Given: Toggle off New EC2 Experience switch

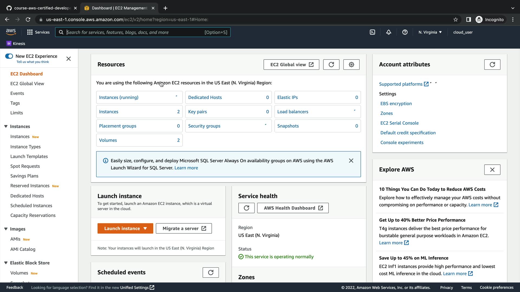Looking at the screenshot, I should (9, 56).
